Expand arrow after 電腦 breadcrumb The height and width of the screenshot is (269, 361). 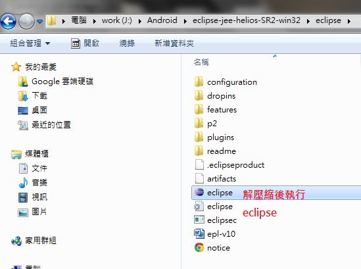coord(95,21)
